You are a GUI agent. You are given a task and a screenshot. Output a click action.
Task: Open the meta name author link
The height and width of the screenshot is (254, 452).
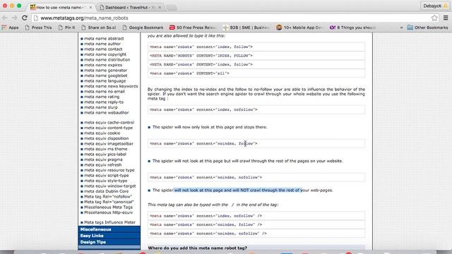click(x=102, y=44)
